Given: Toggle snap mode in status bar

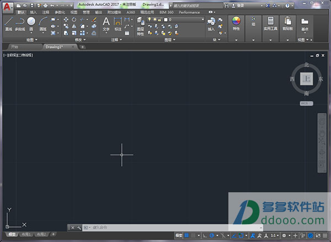Looking at the screenshot, I should coord(193,235).
